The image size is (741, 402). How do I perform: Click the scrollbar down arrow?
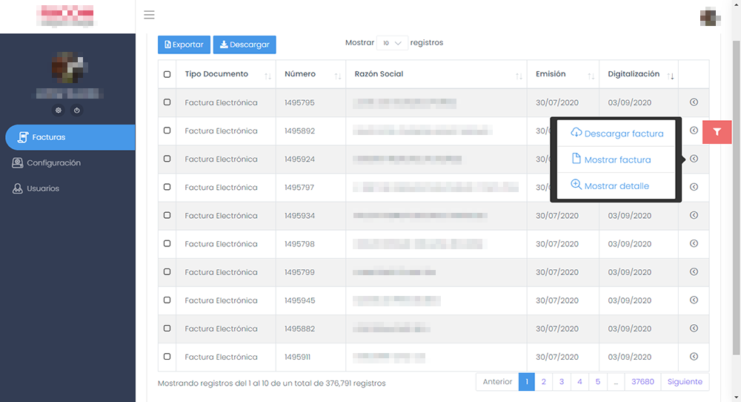tap(736, 398)
